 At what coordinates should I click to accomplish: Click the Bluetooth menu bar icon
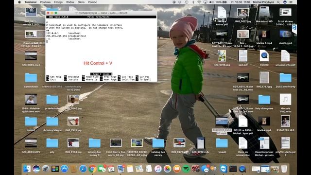193,2
